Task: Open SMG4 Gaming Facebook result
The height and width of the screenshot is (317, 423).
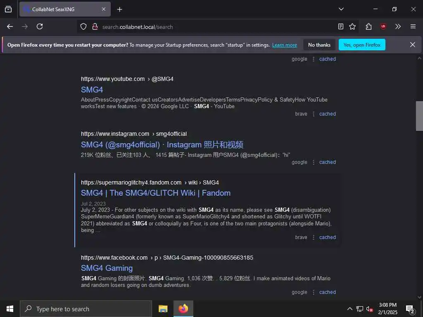Action: pyautogui.click(x=107, y=268)
